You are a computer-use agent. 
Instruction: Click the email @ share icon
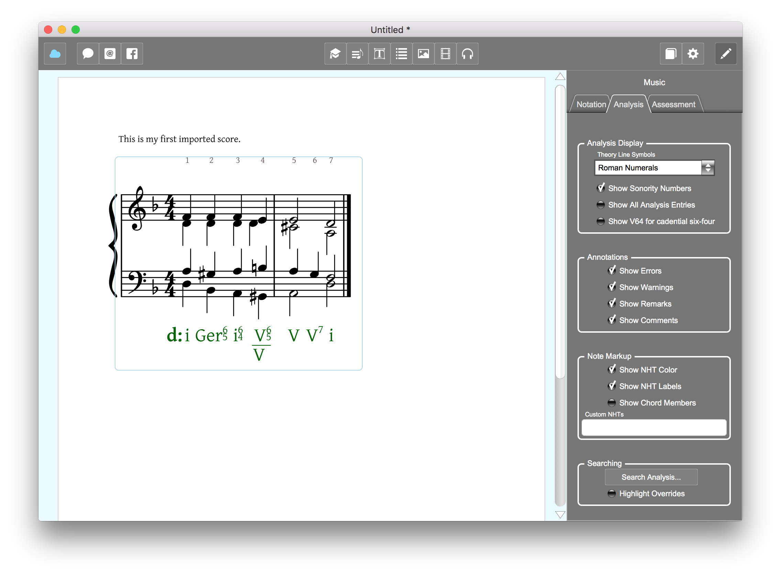click(x=110, y=54)
